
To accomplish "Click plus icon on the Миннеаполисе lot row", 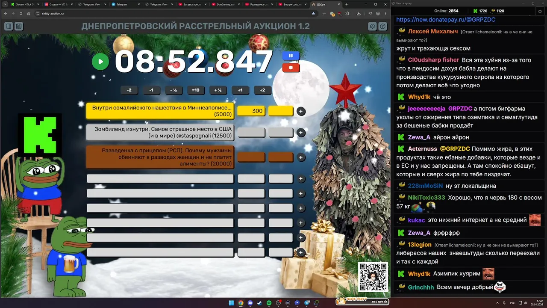I will [x=301, y=111].
